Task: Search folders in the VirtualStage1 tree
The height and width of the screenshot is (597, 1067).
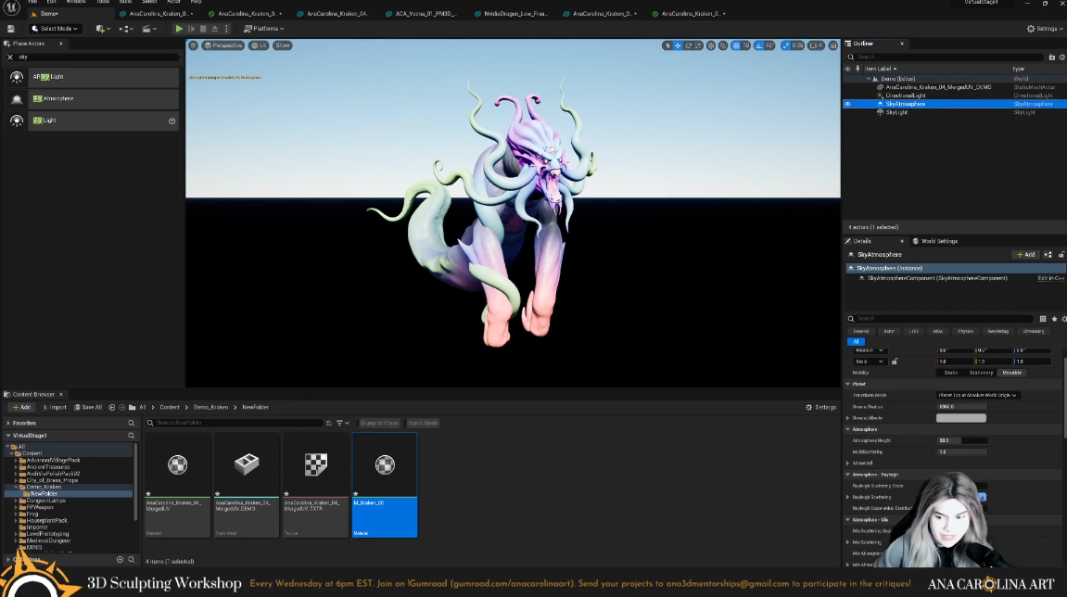Action: click(x=132, y=436)
